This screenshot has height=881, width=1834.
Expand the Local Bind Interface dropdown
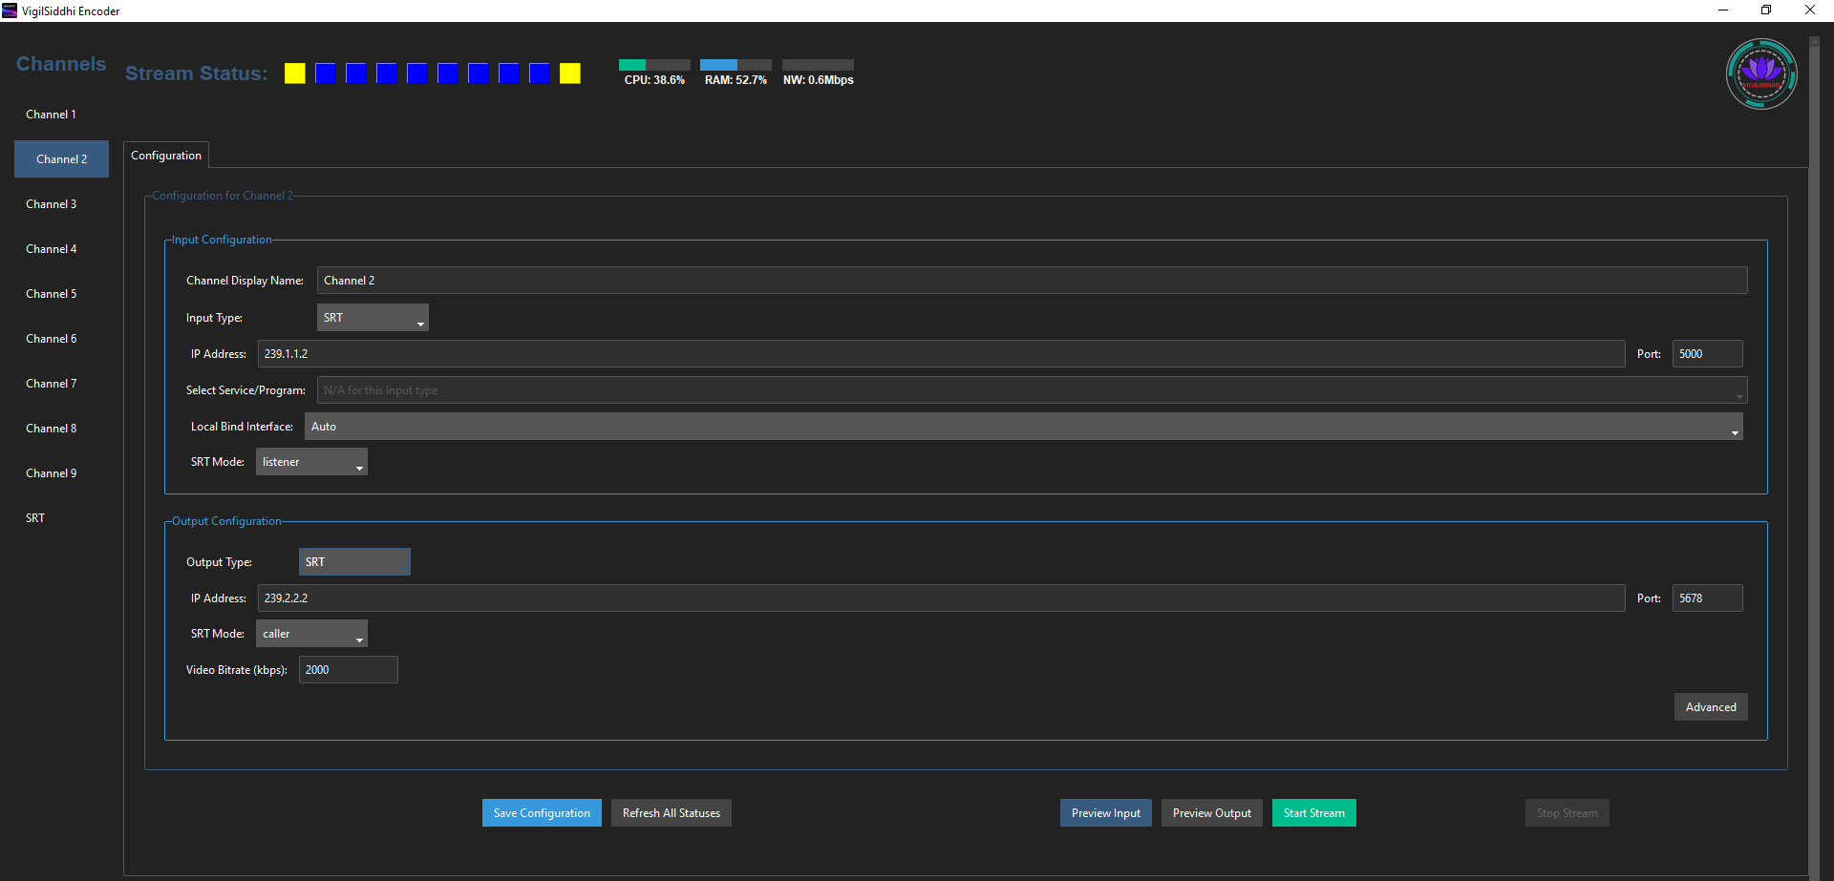point(1023,427)
